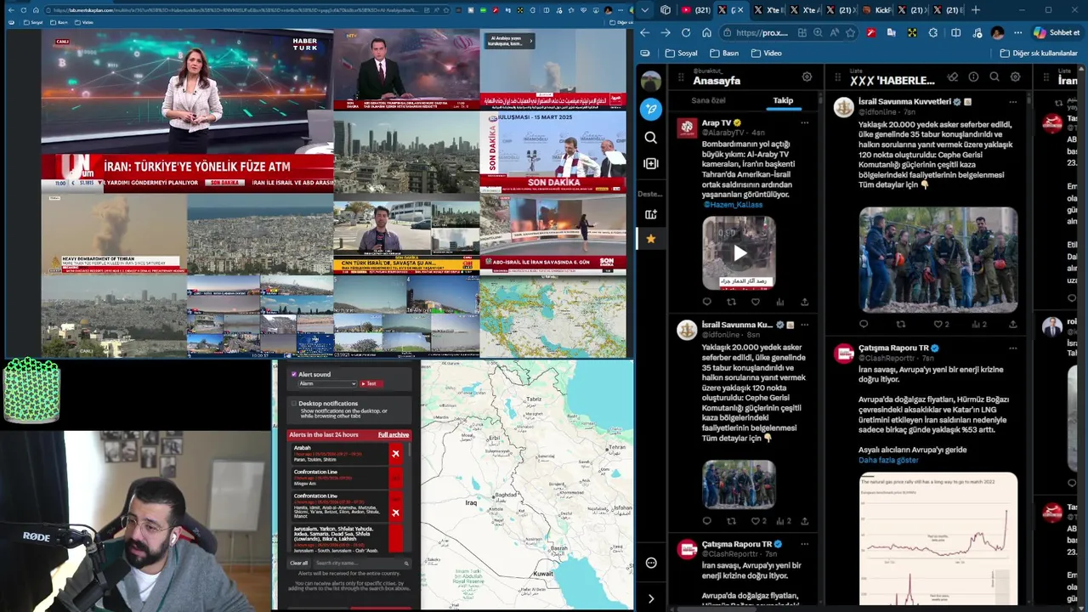Open the Anasayfa column settings gear
The width and height of the screenshot is (1088, 612).
(x=807, y=76)
